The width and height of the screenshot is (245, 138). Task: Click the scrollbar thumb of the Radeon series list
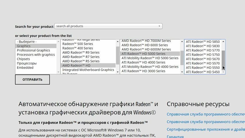click(118, 55)
